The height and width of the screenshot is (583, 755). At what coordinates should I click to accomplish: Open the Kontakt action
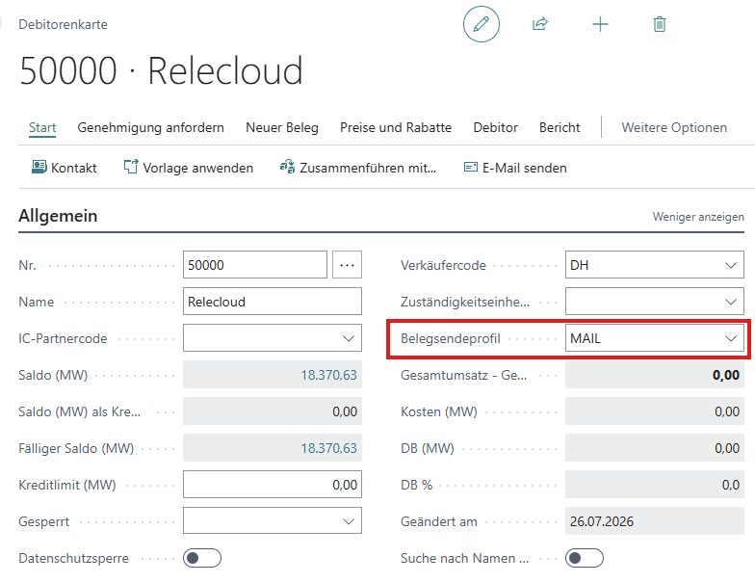(64, 168)
